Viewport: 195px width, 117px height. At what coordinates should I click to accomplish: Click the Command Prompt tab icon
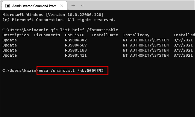click(7, 6)
